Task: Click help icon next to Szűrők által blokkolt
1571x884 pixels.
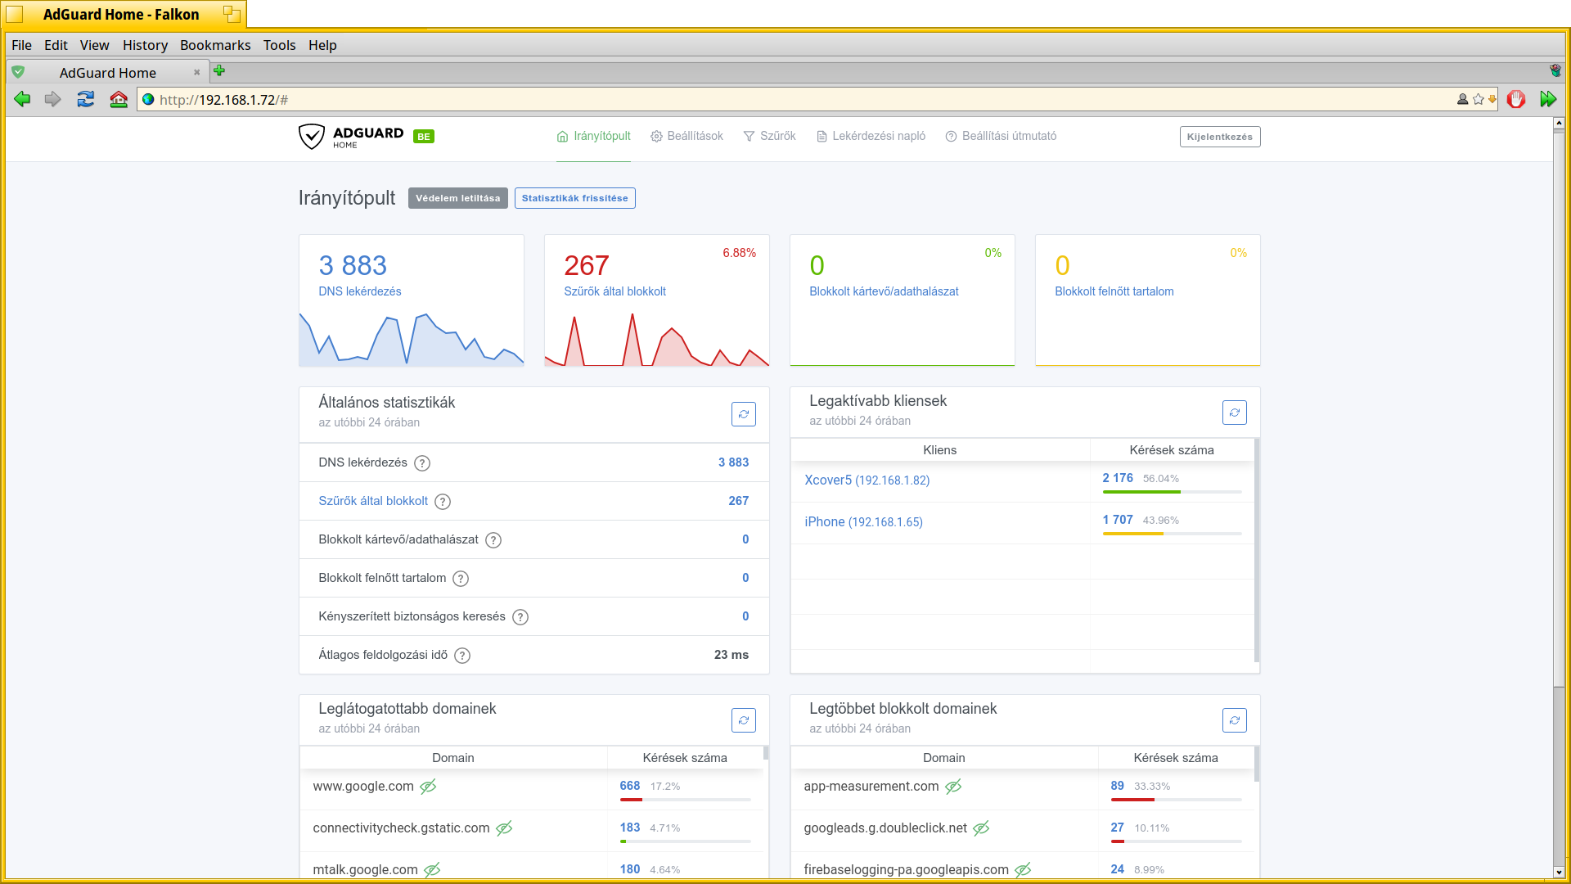Action: [443, 502]
